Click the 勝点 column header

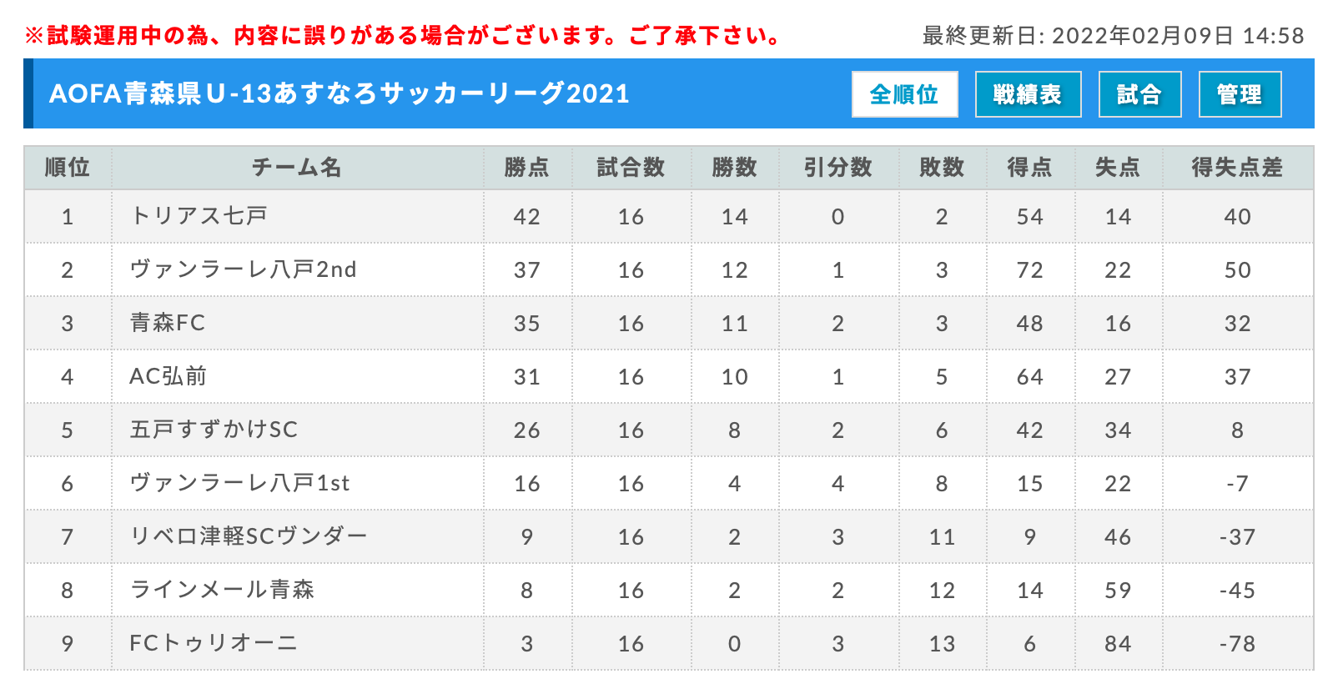point(527,168)
